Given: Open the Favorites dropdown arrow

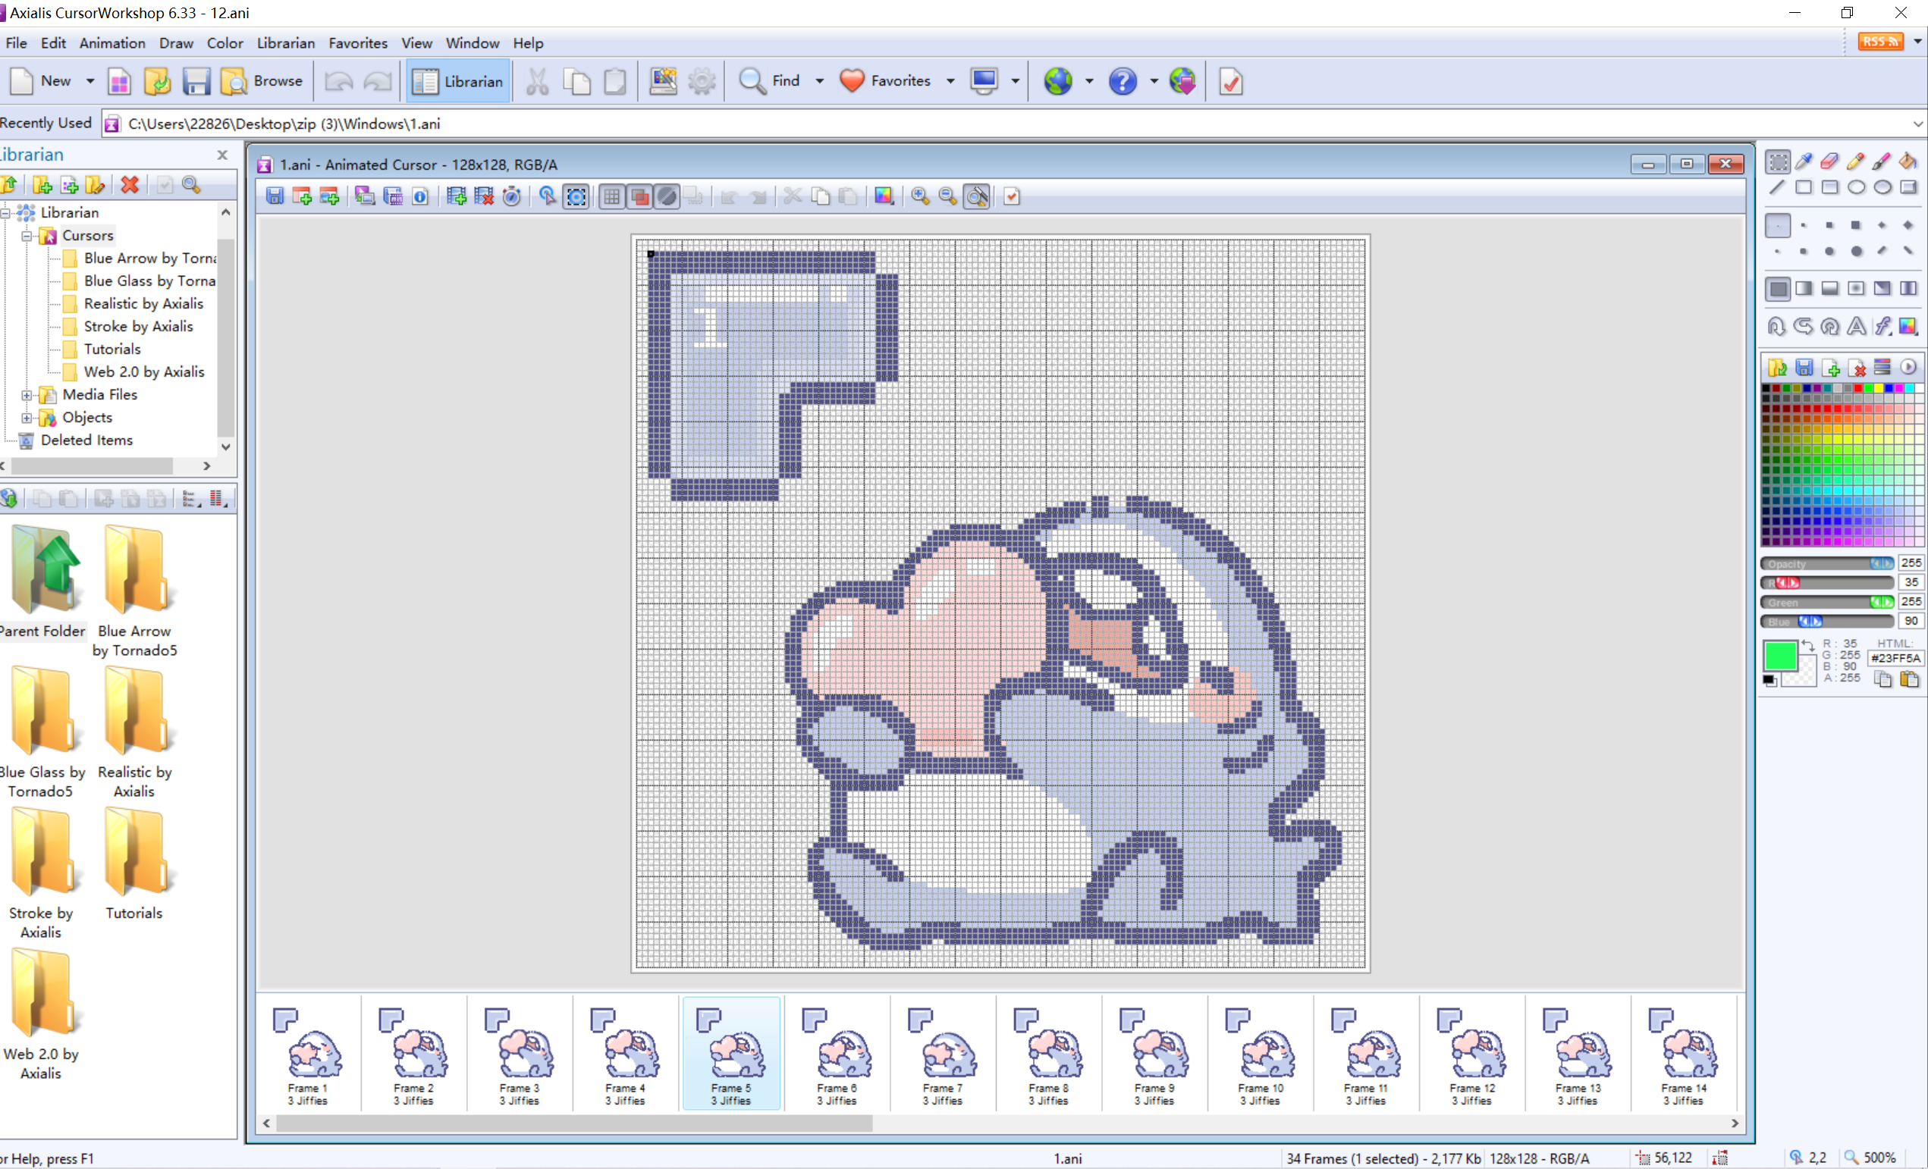Looking at the screenshot, I should point(950,81).
